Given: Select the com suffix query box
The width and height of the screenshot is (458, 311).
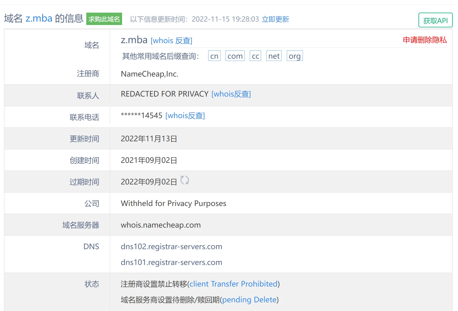Looking at the screenshot, I should click(x=235, y=56).
